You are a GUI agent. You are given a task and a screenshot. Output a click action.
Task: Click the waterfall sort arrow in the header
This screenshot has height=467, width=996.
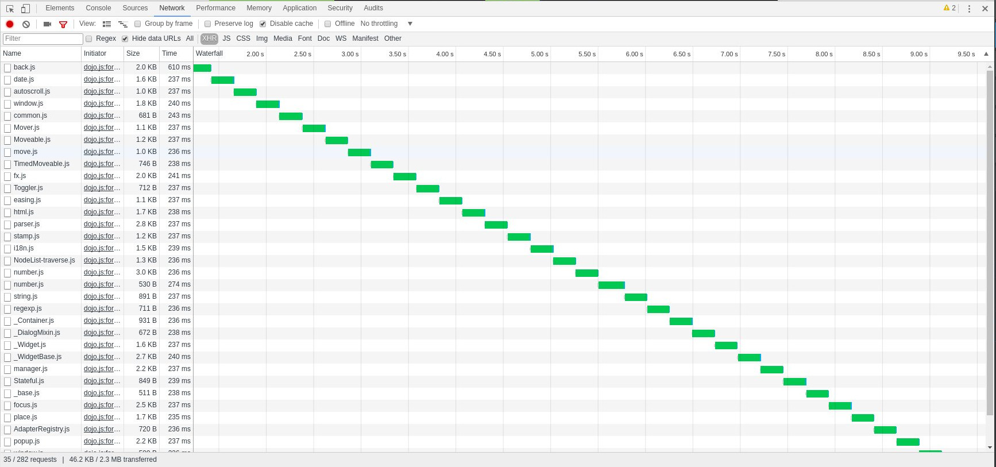pos(986,54)
